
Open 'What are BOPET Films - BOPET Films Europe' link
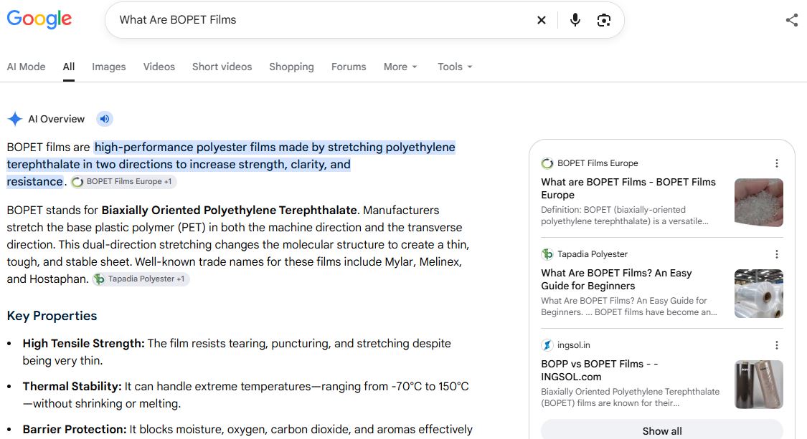[628, 188]
